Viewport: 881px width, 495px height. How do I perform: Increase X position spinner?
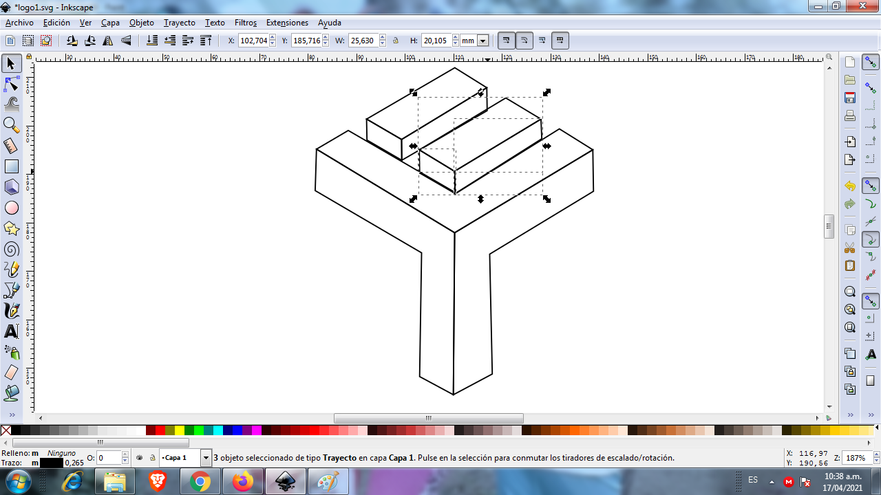(x=273, y=38)
